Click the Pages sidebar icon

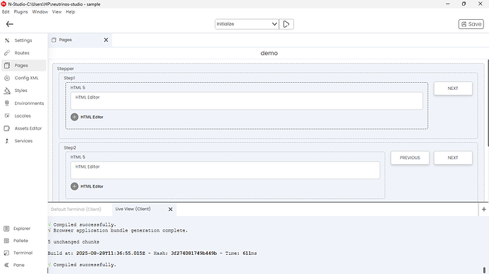tap(7, 65)
